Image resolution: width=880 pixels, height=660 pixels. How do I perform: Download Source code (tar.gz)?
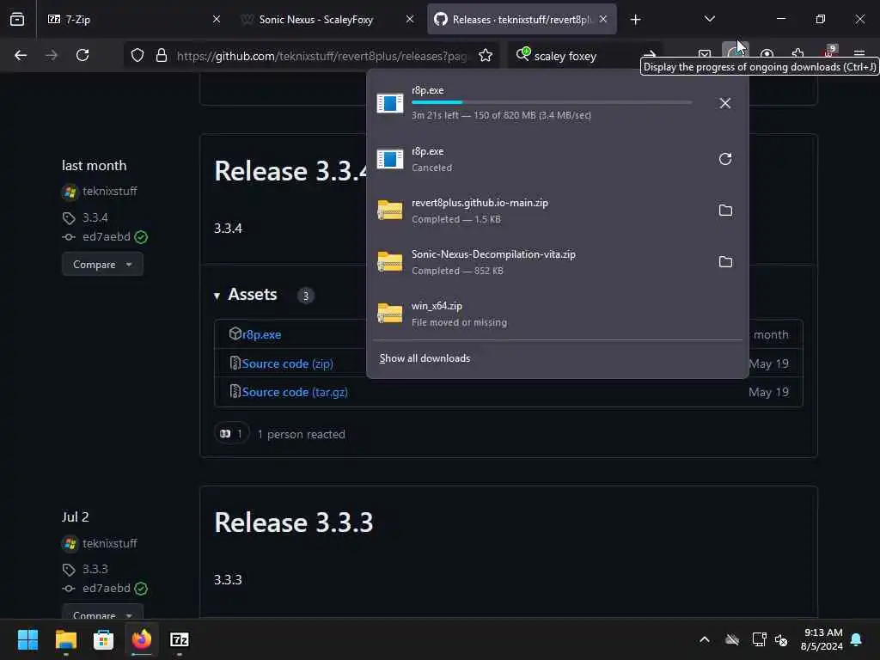295,392
